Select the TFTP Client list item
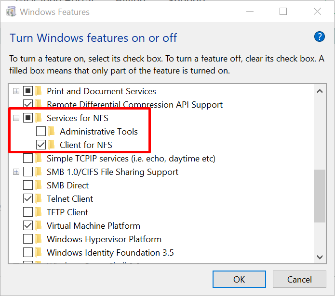 point(67,212)
